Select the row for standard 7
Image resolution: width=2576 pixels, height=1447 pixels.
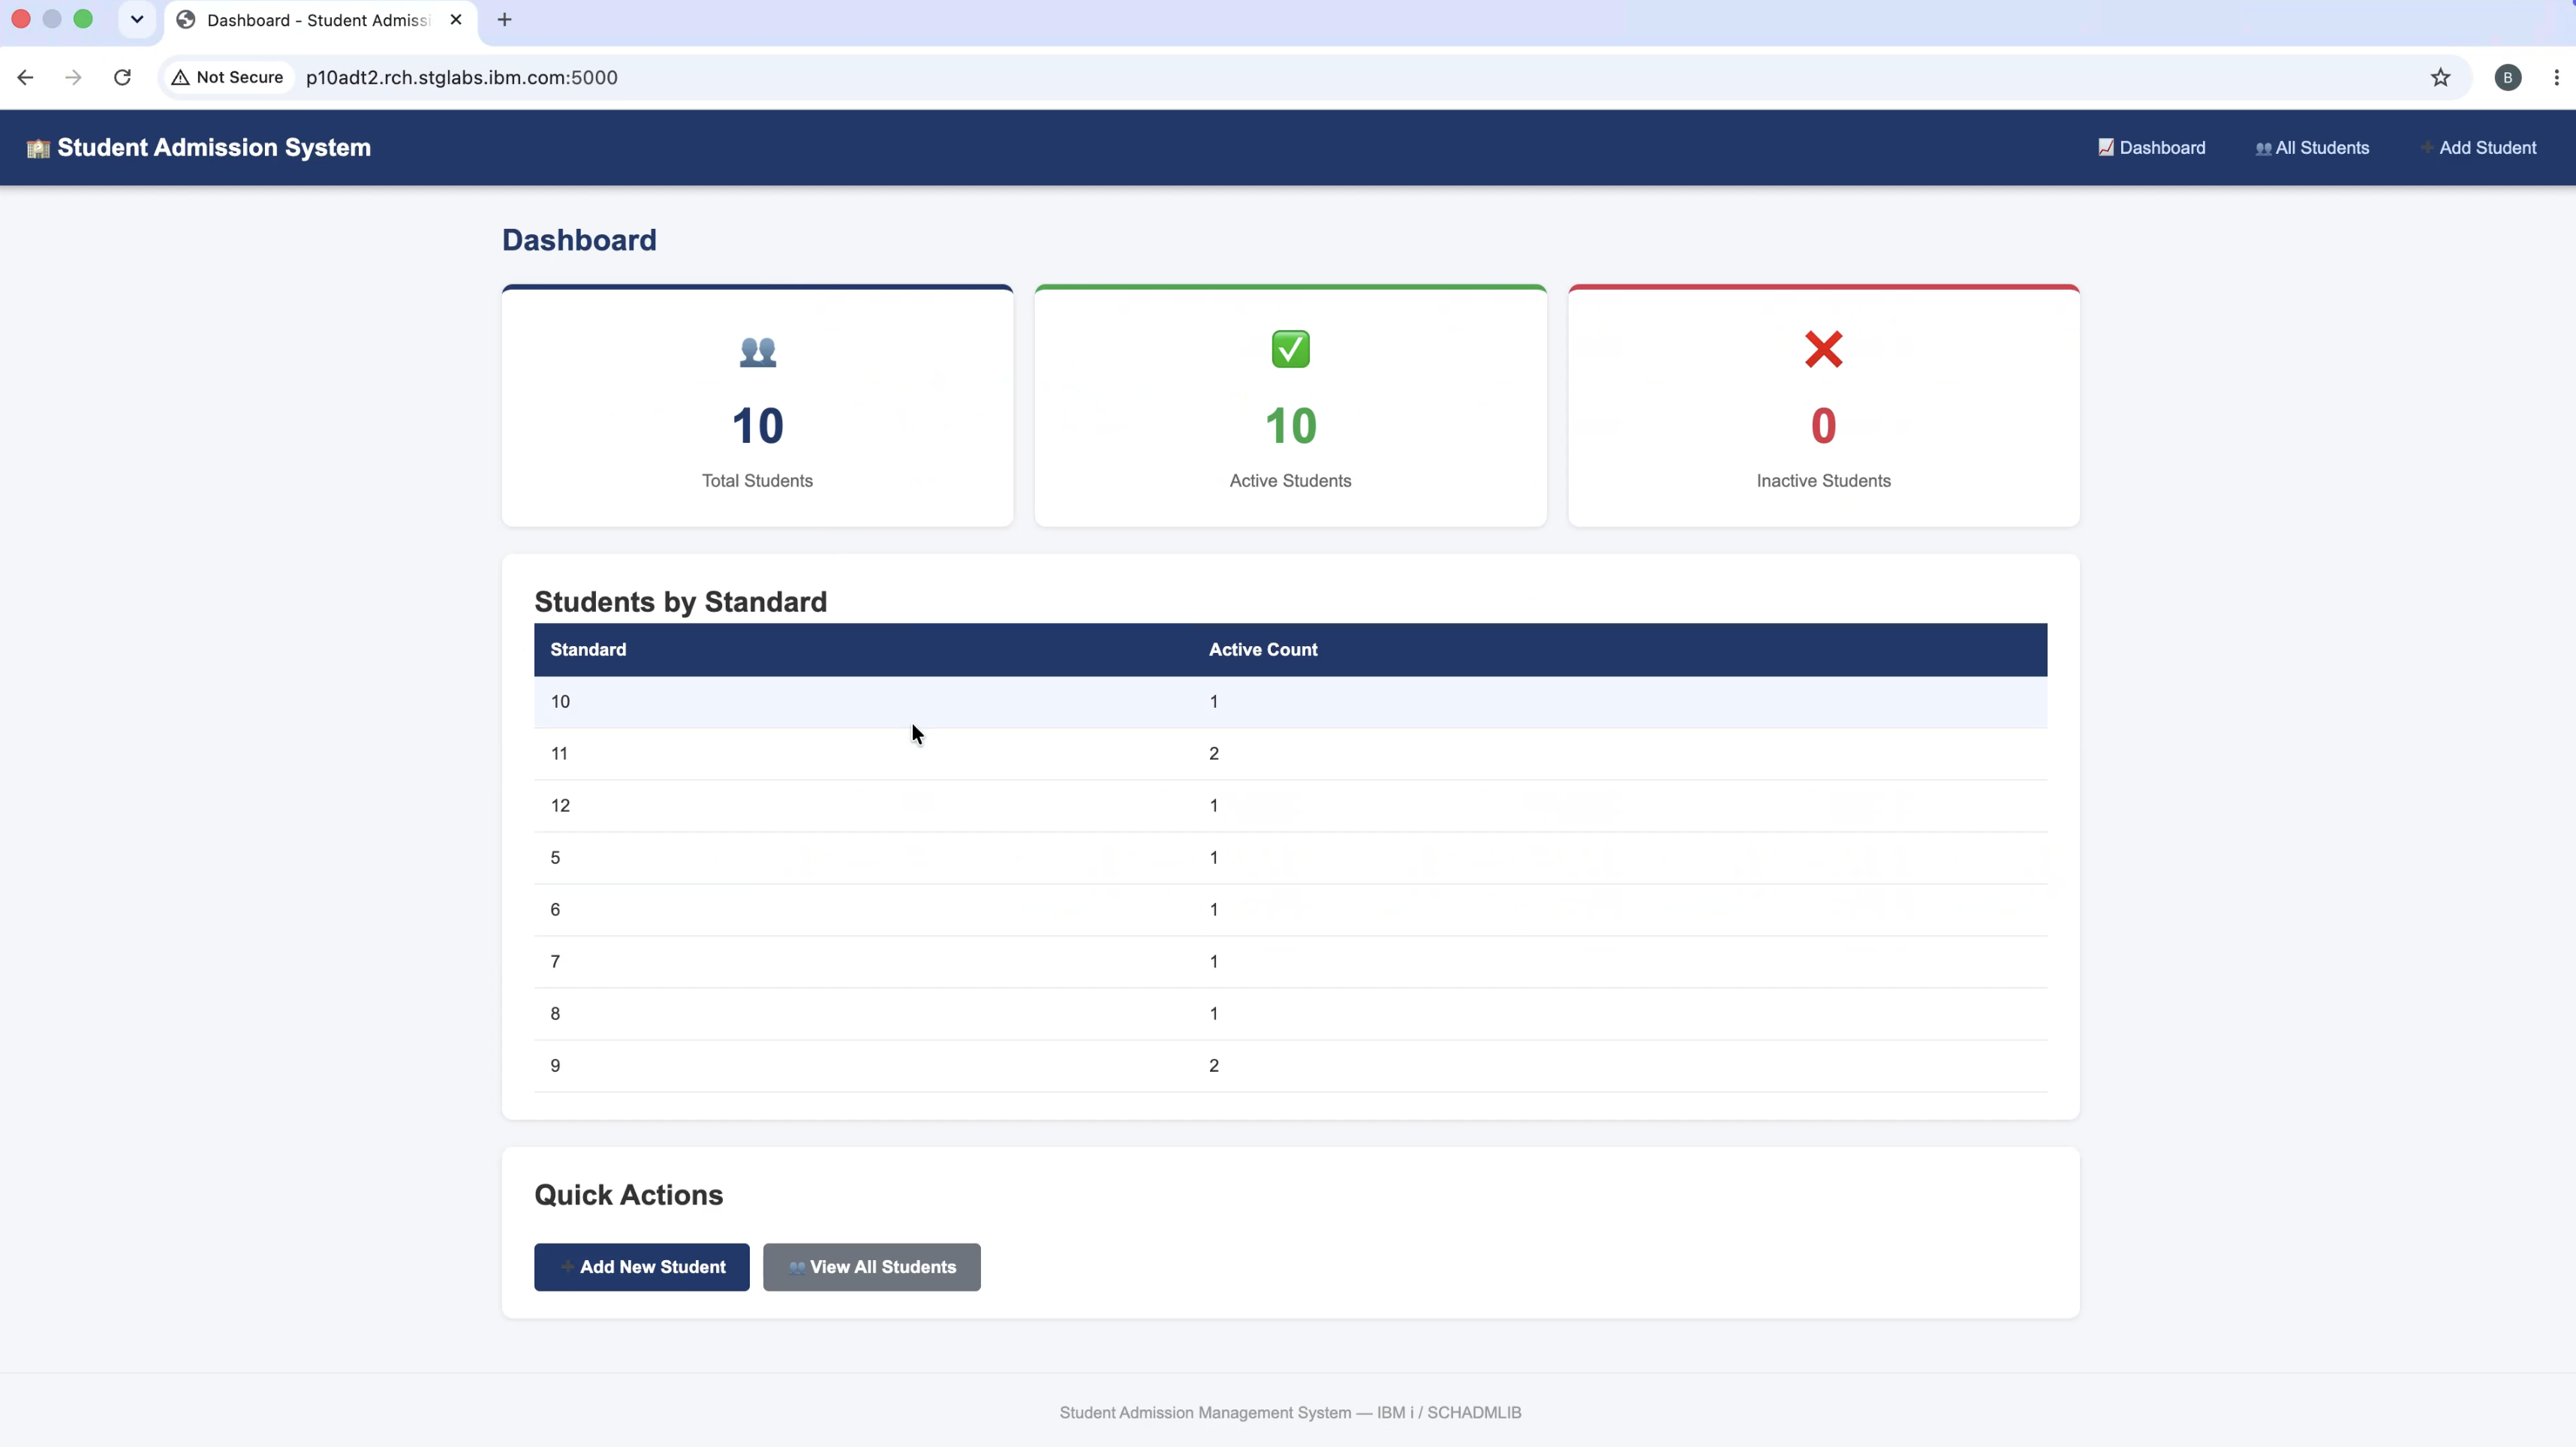coord(1290,962)
